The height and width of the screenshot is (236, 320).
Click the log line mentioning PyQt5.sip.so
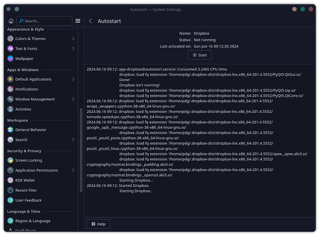click(x=207, y=91)
